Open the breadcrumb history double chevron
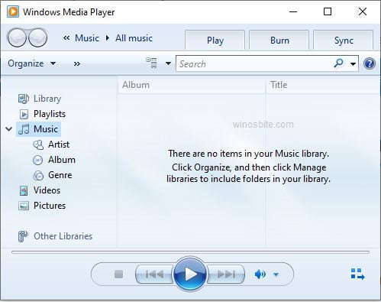 [x=66, y=38]
